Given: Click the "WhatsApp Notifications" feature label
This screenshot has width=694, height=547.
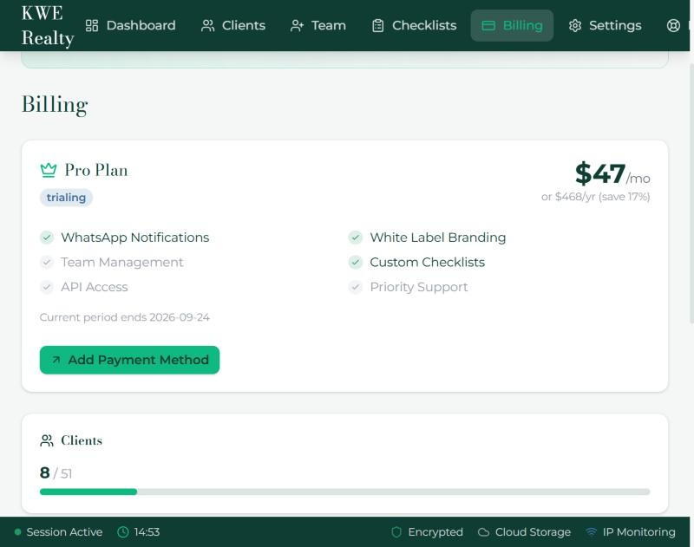Looking at the screenshot, I should tap(135, 238).
